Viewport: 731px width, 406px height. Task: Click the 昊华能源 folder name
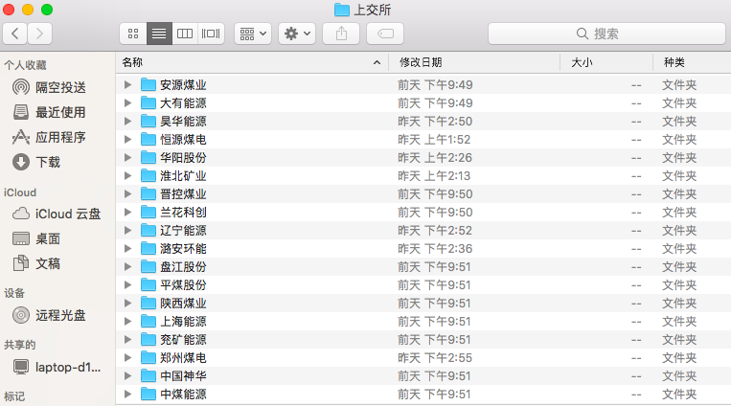[x=183, y=122]
